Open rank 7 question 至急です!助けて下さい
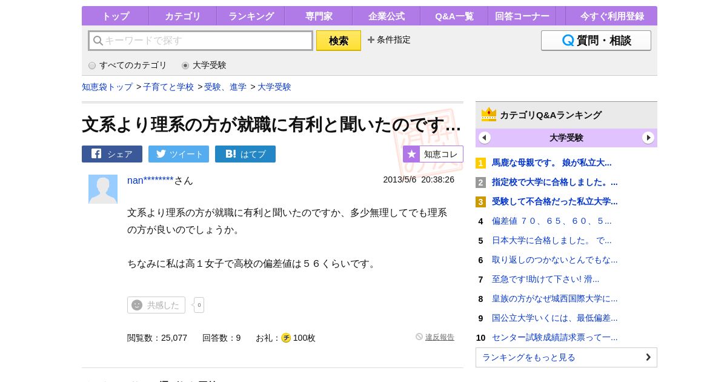Screen dimensions: 727x382 545,279
